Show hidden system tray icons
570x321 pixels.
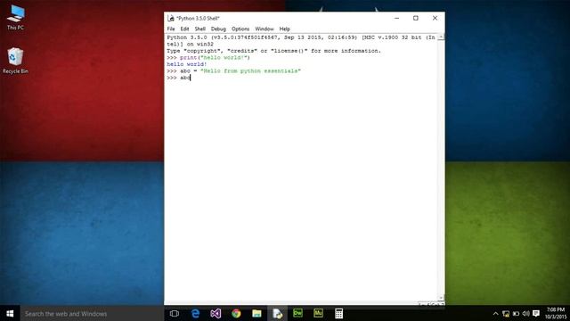click(x=495, y=313)
